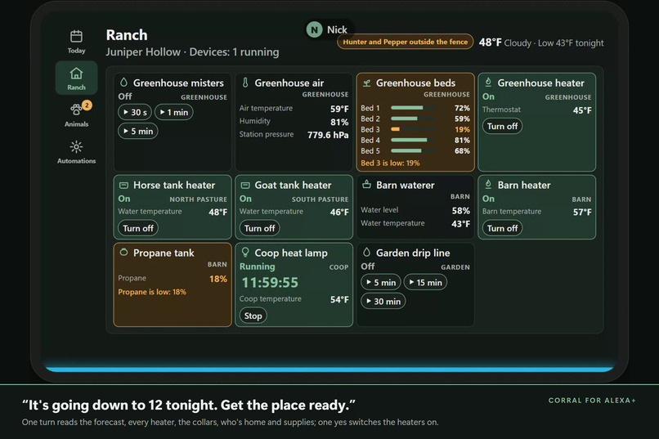Click the Barn temperature 57°F value
This screenshot has width=659, height=439.
pyautogui.click(x=582, y=213)
